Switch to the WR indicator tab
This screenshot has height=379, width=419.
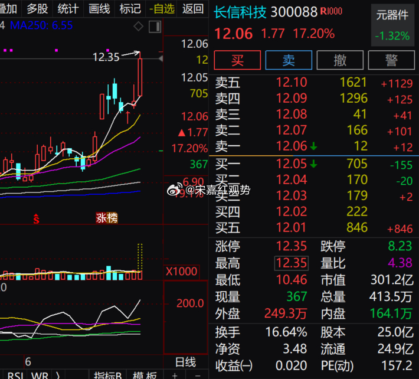40,375
